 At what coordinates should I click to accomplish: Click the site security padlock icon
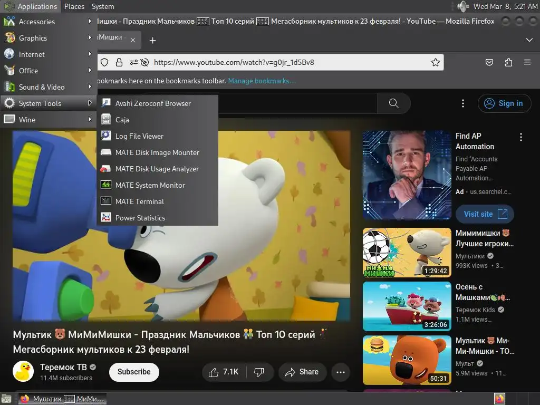pyautogui.click(x=119, y=62)
